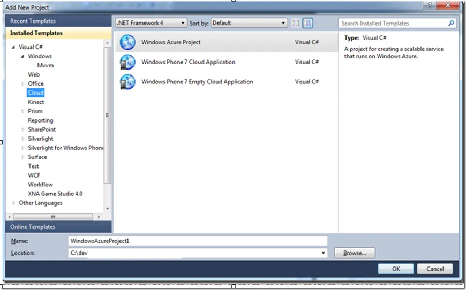
Task: Expand Silverlight for Windows Phone node
Action: [22, 148]
